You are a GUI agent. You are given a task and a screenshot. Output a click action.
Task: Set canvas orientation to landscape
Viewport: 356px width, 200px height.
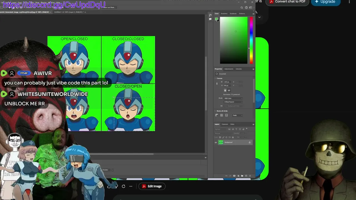[229, 90]
